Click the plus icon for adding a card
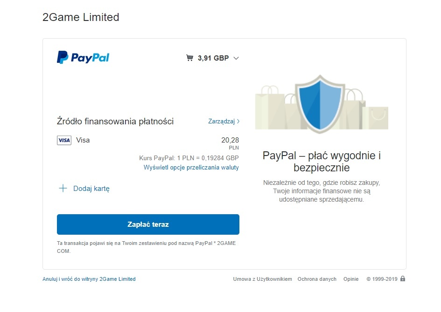Image resolution: width=441 pixels, height=312 pixels. coord(63,188)
